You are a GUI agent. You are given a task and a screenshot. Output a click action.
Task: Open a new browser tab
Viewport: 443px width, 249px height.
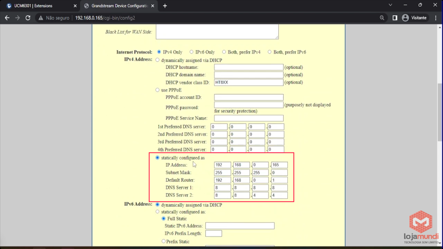(165, 6)
